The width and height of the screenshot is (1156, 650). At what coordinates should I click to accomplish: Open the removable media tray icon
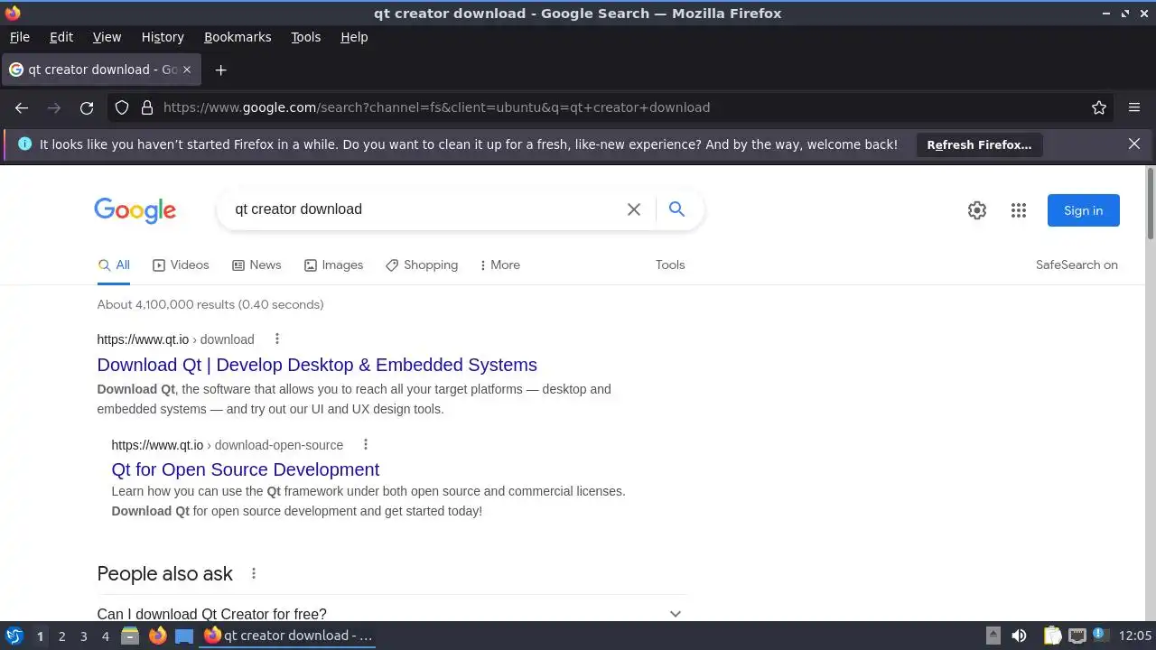click(x=993, y=636)
